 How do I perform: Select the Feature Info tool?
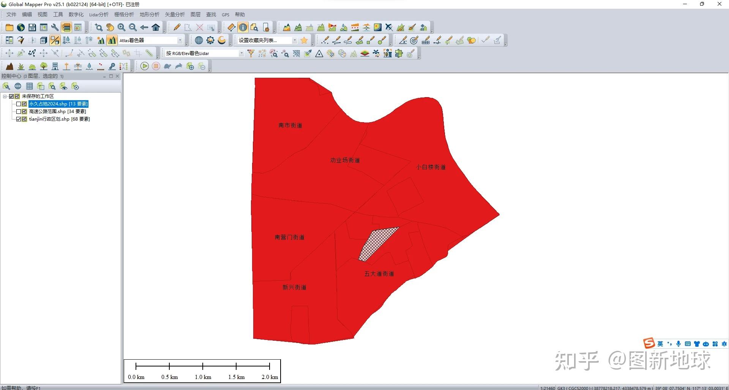pos(243,27)
